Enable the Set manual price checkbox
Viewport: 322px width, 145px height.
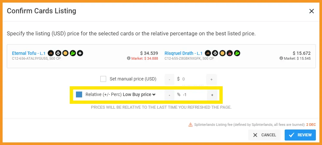[103, 79]
